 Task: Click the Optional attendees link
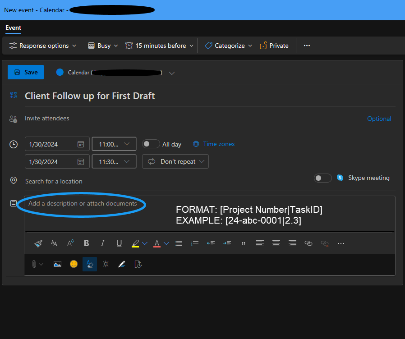click(x=379, y=119)
